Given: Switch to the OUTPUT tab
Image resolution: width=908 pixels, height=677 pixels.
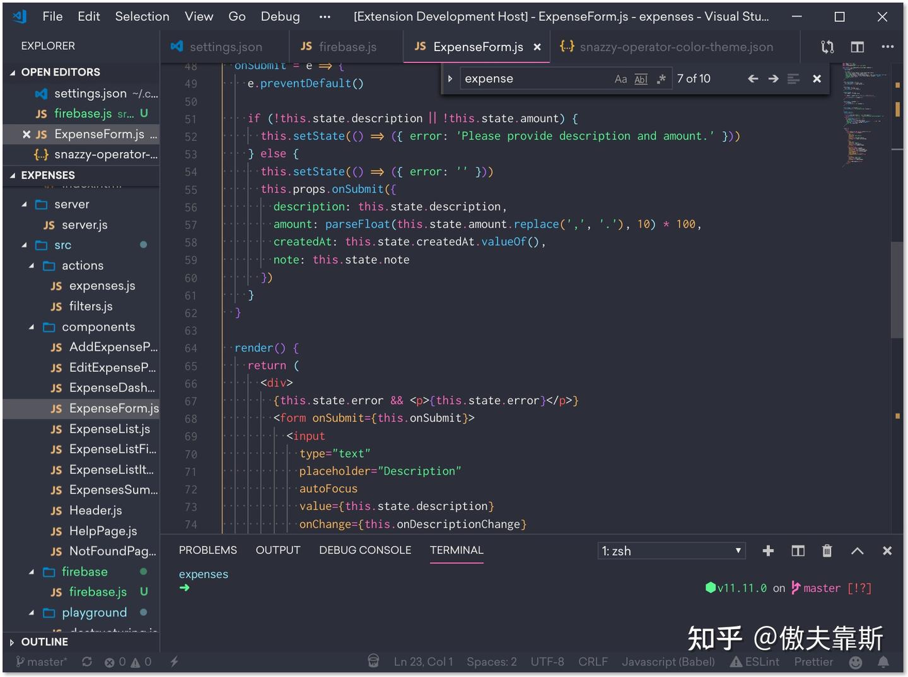Looking at the screenshot, I should click(277, 550).
